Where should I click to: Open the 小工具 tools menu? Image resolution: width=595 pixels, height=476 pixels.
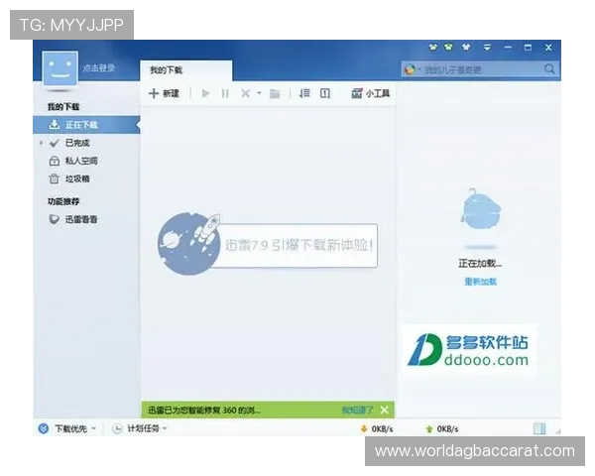[370, 93]
